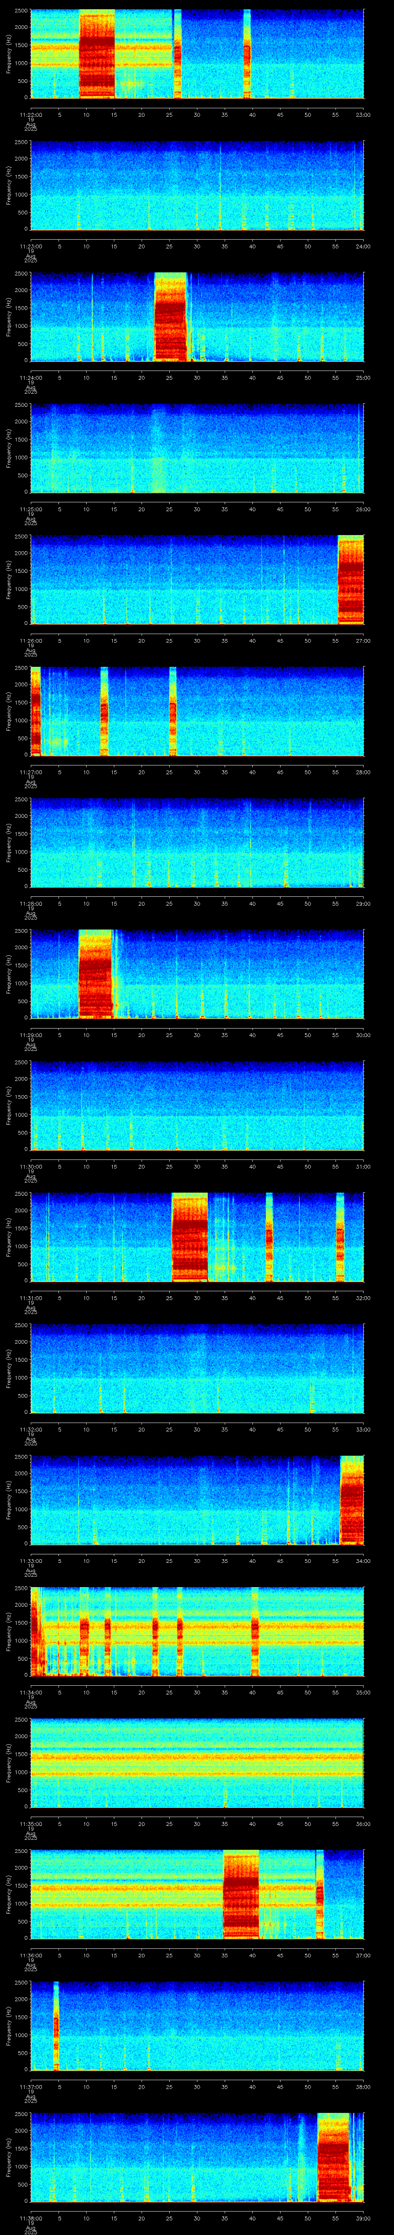Open the quiet 11:25 spectrogram panel
This screenshot has width=394, height=2235.
[197, 448]
